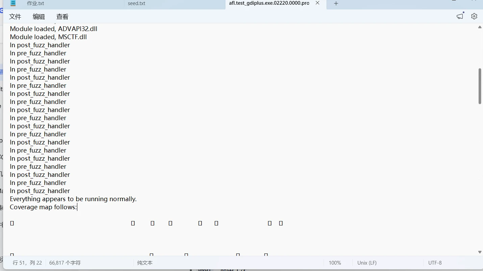The height and width of the screenshot is (271, 483).
Task: Click the Unix (LF) line ending indicator
Action: [367, 263]
